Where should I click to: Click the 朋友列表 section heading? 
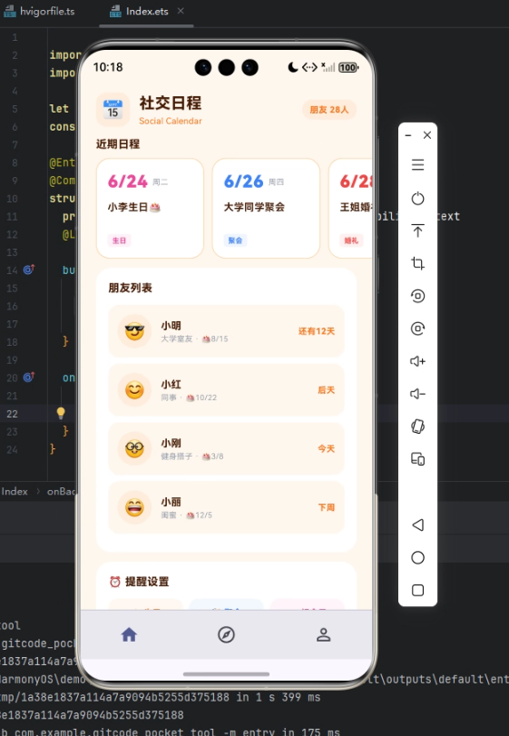(131, 288)
